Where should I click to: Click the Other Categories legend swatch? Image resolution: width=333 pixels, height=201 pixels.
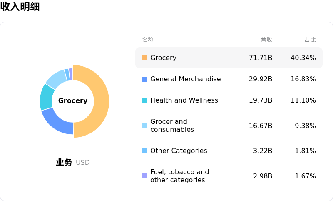[x=144, y=151]
